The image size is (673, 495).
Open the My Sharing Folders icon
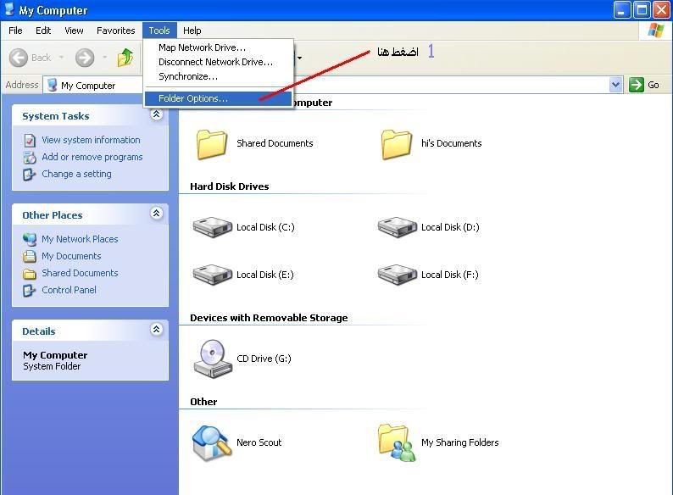pos(397,442)
